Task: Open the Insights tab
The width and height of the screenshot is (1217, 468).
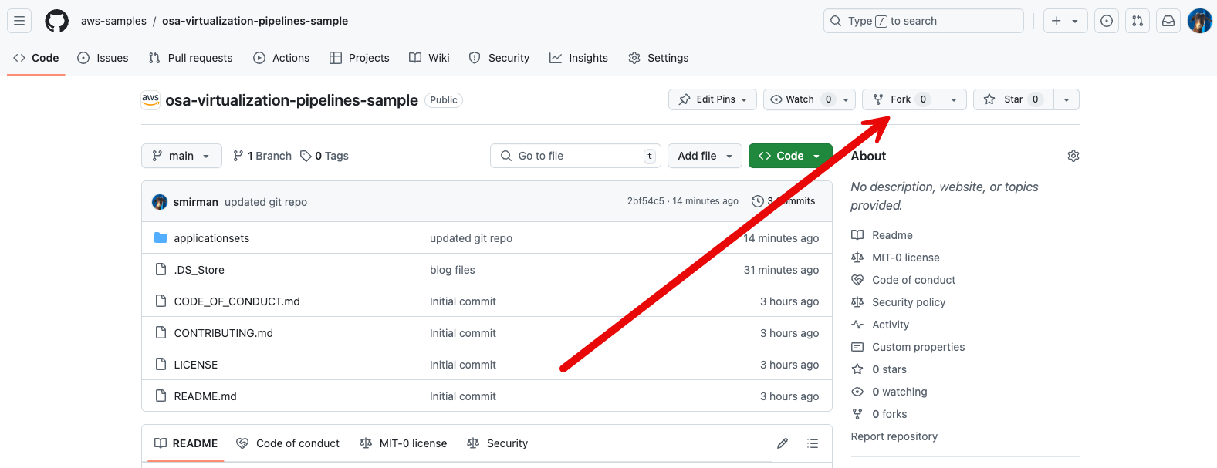Action: pos(579,58)
